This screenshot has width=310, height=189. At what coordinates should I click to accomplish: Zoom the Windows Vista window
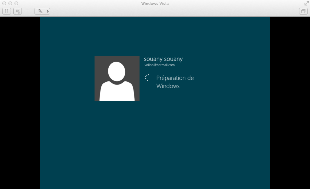coord(16,3)
